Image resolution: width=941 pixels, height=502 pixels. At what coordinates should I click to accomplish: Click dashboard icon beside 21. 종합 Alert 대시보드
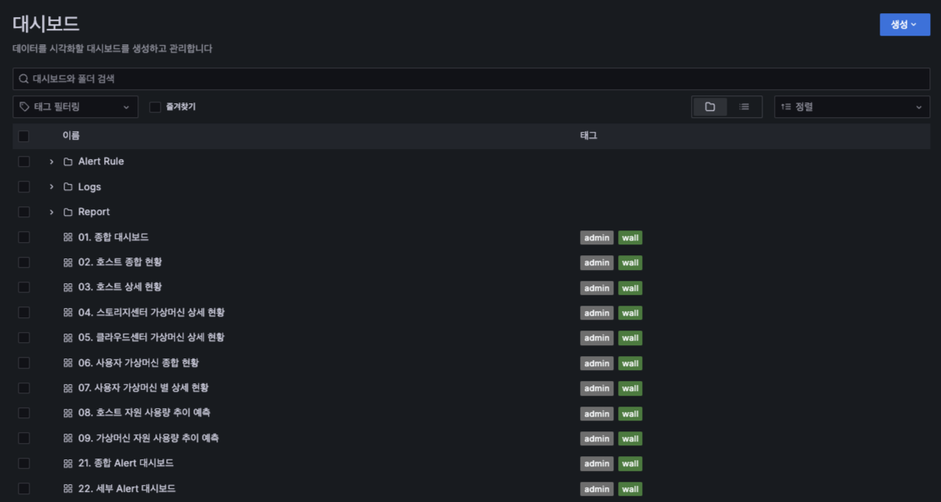[68, 463]
